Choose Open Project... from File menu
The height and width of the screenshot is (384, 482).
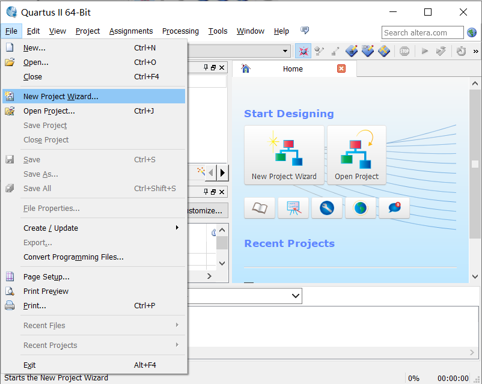pos(94,111)
